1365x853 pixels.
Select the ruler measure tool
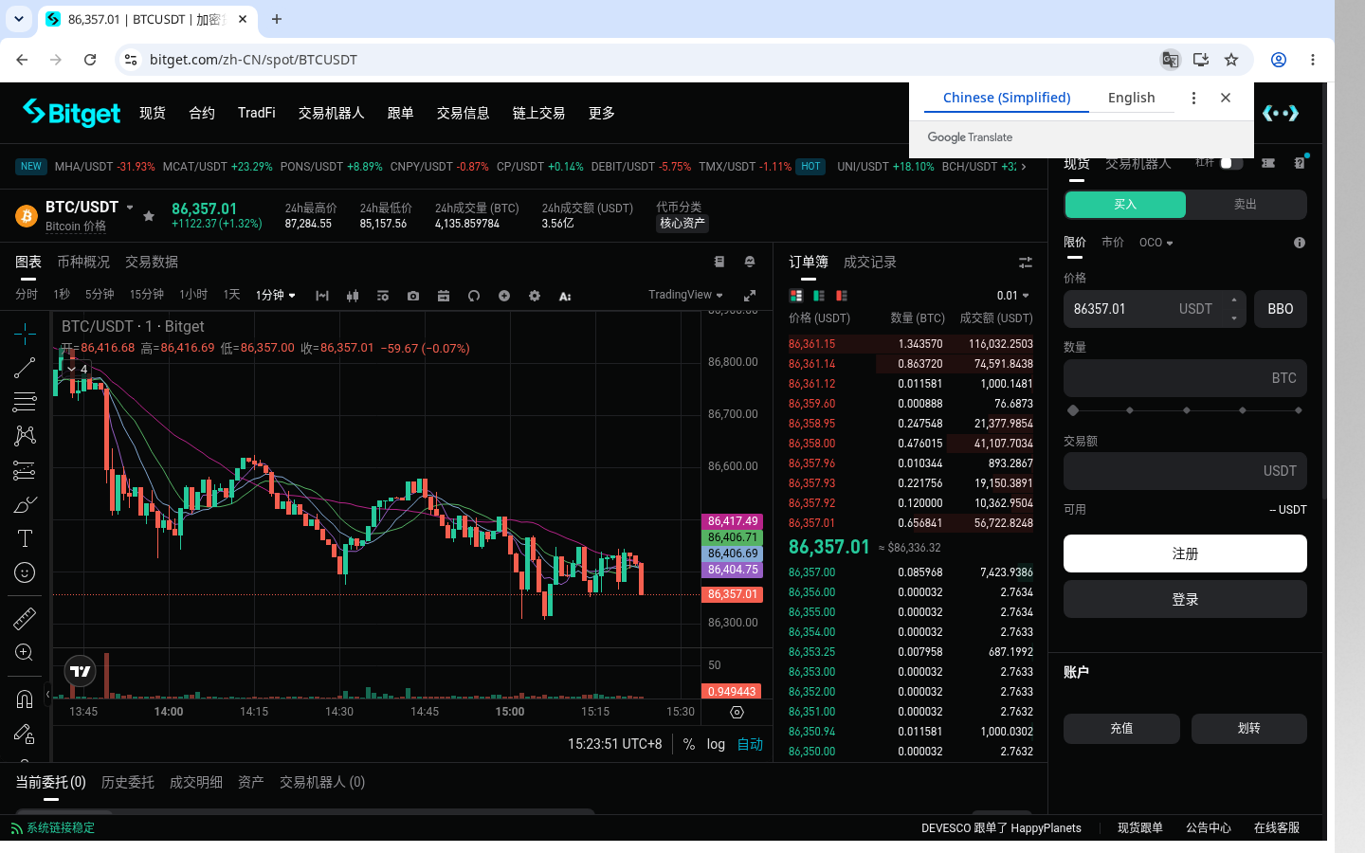coord(25,619)
